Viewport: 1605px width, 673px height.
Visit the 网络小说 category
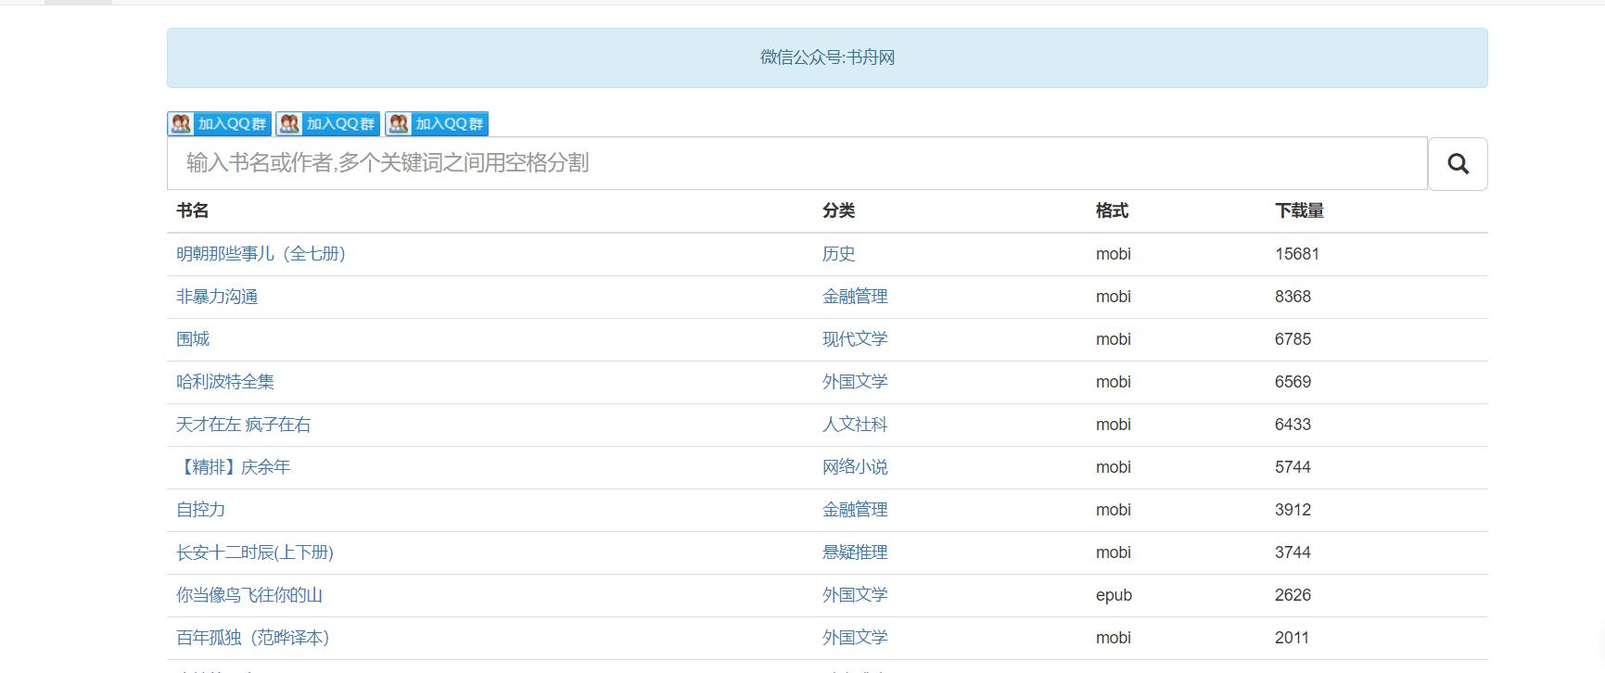855,467
